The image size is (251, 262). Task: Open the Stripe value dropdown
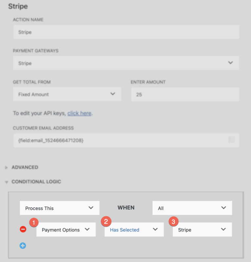pyautogui.click(x=202, y=230)
